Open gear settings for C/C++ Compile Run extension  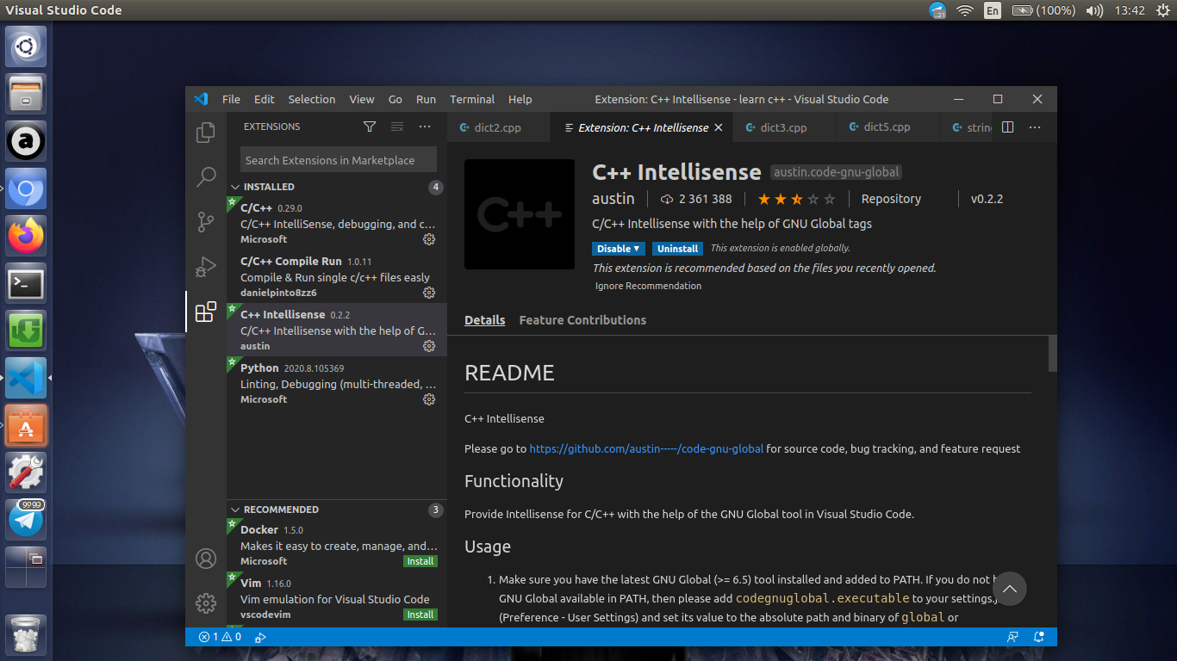click(428, 293)
